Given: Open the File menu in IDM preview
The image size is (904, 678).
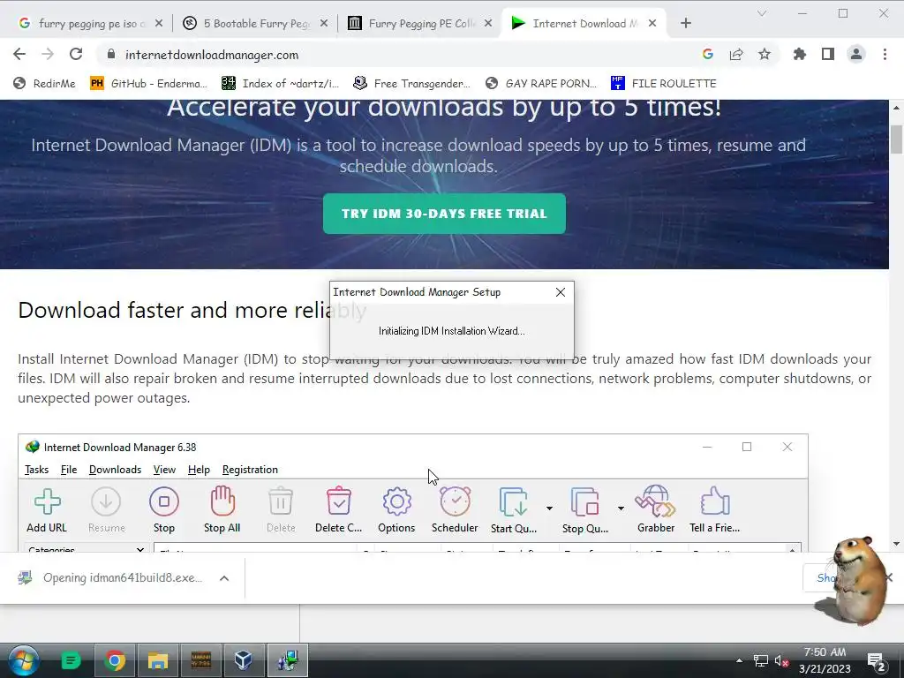Looking at the screenshot, I should pos(69,470).
